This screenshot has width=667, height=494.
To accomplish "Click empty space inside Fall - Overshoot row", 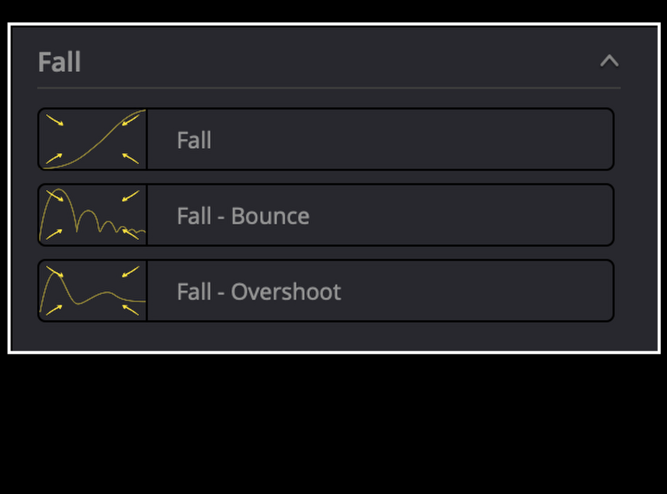I will (476, 291).
